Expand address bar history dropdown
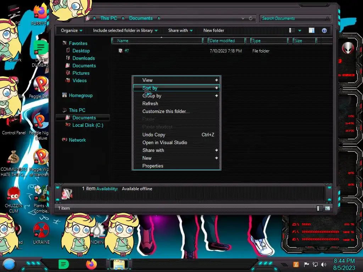 pos(243,18)
